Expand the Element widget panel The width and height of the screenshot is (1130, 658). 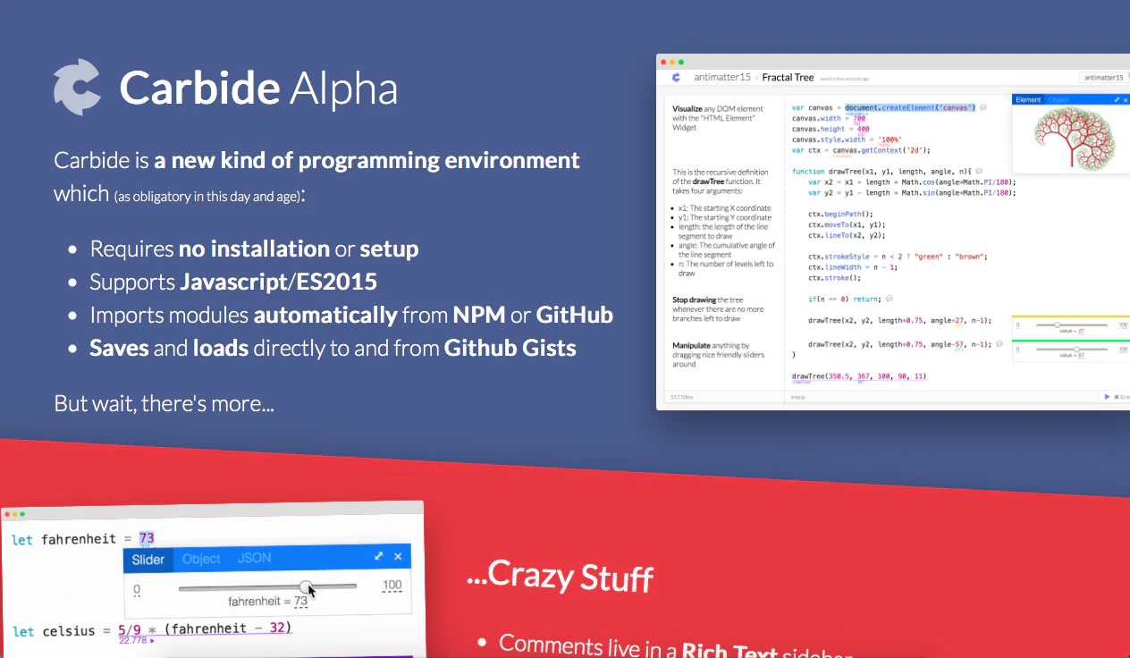click(x=1117, y=100)
